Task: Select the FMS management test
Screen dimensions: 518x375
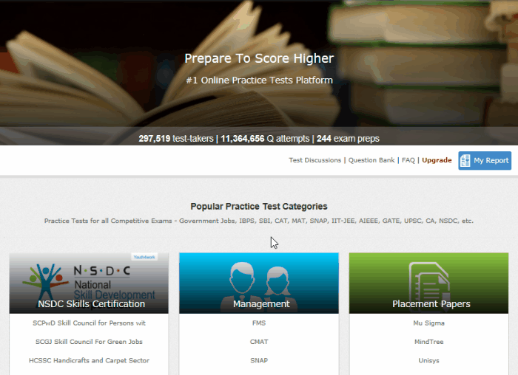Action: pos(259,323)
